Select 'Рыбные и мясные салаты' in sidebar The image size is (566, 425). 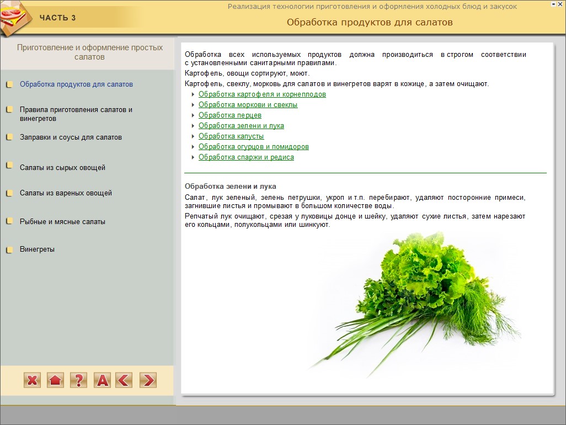pyautogui.click(x=62, y=222)
